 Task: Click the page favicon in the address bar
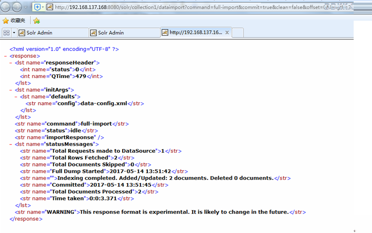click(x=50, y=7)
